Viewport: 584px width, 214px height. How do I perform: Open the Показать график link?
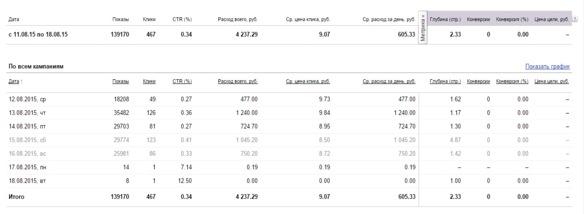(547, 66)
